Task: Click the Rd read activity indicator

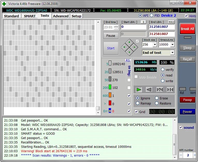Action: (182, 89)
